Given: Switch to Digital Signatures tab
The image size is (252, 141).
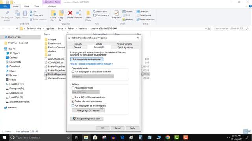Looking at the screenshot, I should click(125, 47).
